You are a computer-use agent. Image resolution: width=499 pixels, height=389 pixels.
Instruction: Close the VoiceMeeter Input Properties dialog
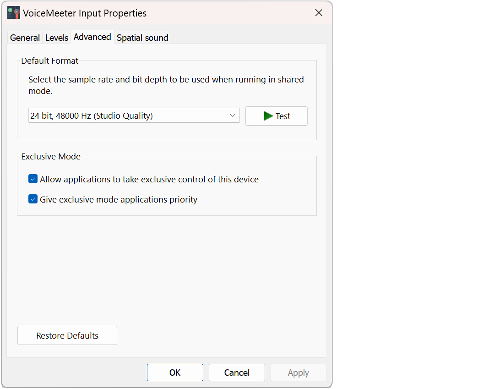tap(319, 13)
